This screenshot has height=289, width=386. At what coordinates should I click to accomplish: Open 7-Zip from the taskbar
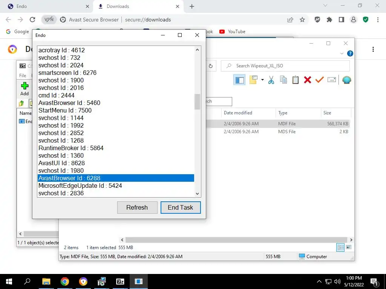[120, 281]
